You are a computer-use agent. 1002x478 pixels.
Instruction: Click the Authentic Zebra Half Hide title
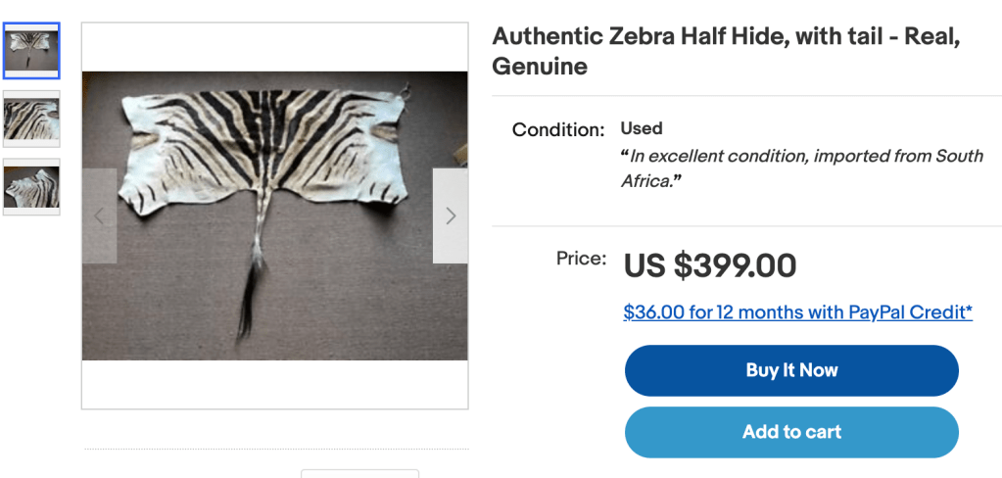click(725, 37)
